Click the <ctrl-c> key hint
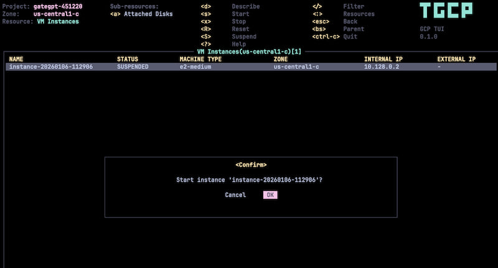Image resolution: width=498 pixels, height=268 pixels. [326, 37]
